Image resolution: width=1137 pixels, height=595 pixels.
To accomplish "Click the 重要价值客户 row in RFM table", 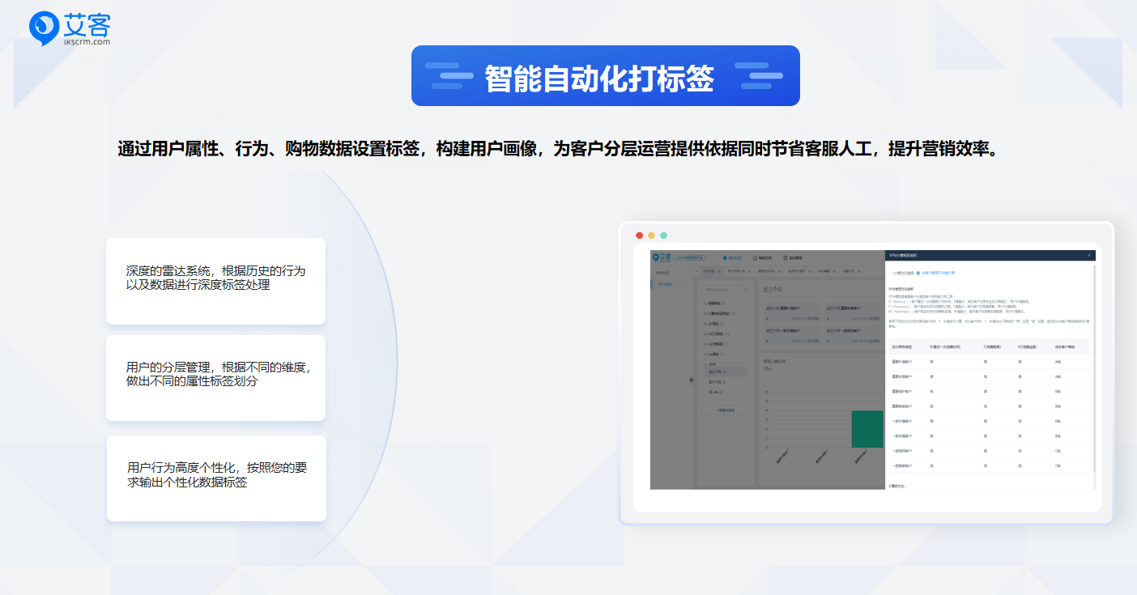I will pos(990,362).
